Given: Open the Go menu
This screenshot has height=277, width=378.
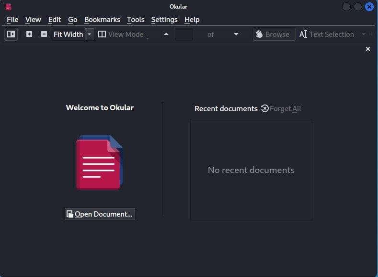Looking at the screenshot, I should 72,20.
